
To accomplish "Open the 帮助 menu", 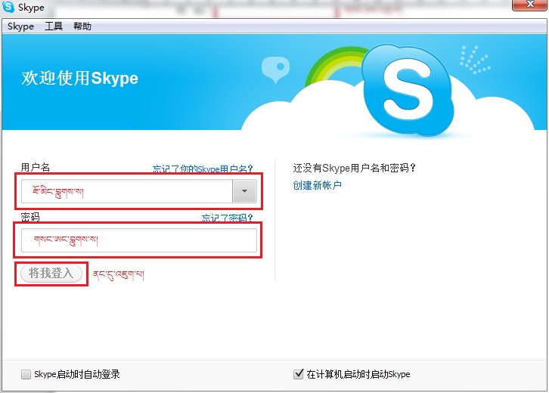I will click(82, 26).
